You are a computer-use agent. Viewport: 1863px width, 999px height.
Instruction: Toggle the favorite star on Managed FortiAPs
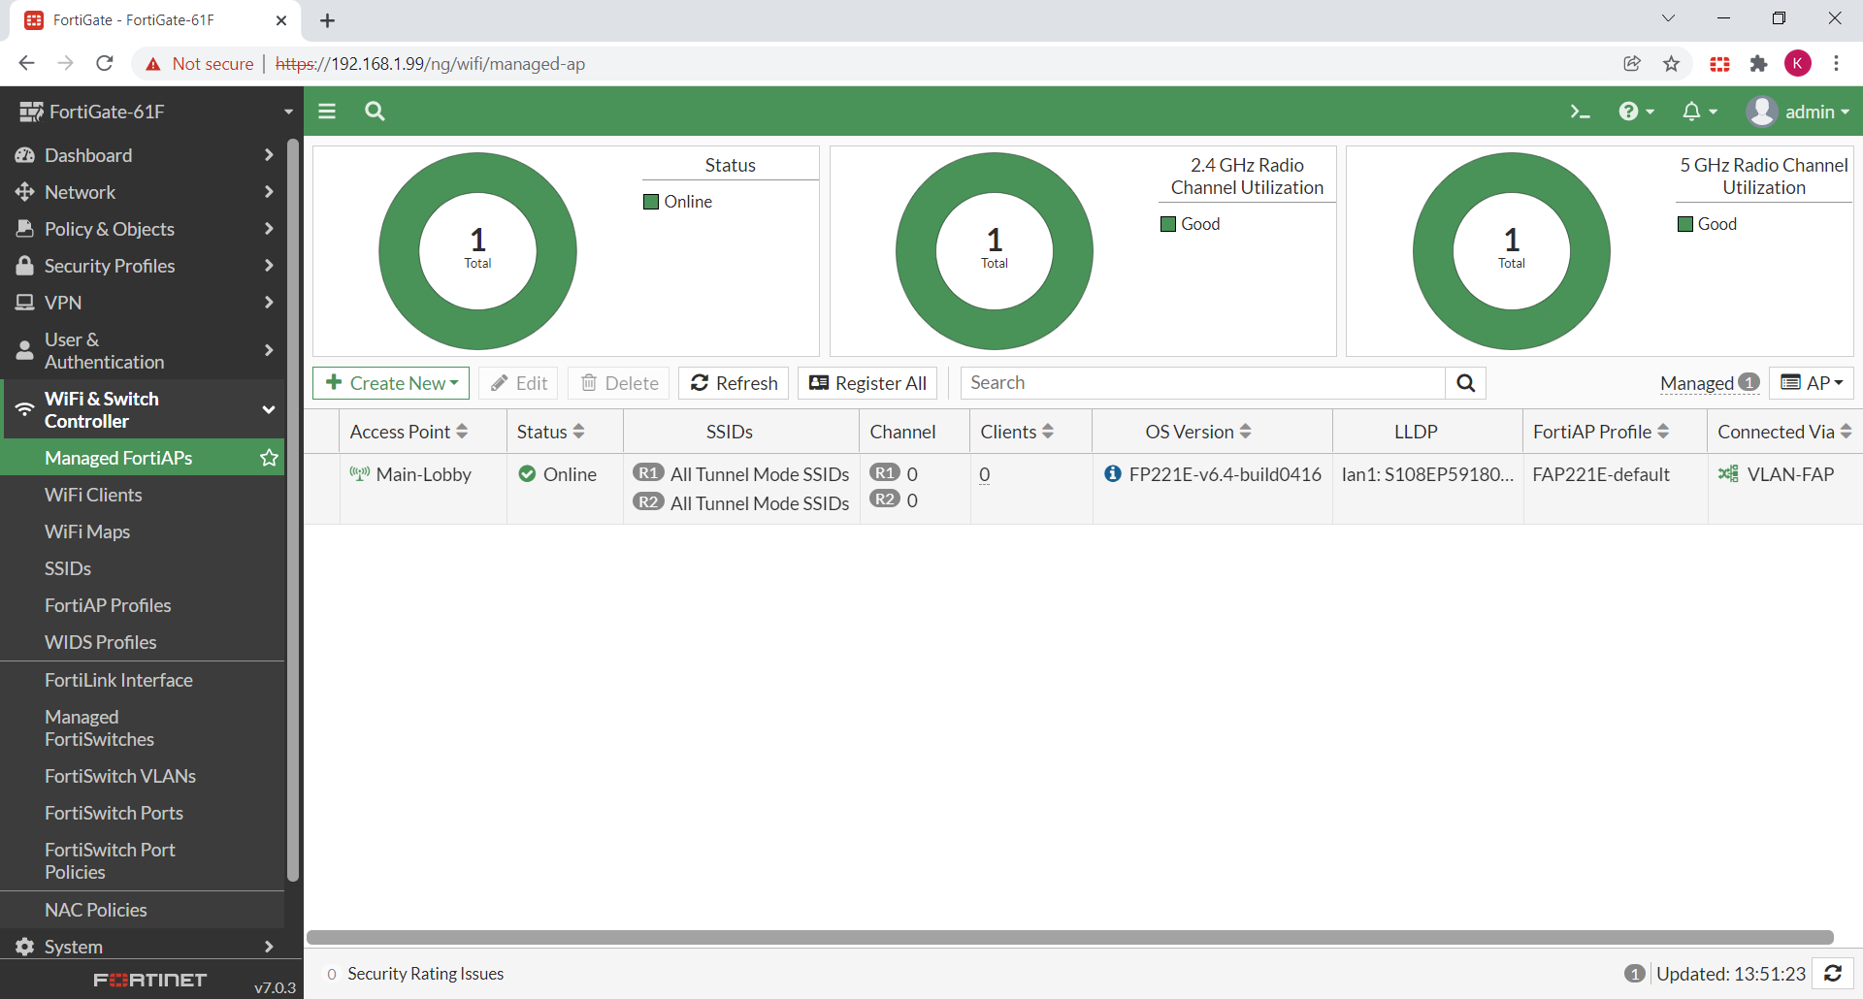(269, 457)
